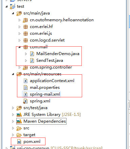
Task: Select cn.outofmemory.helloannotation package name
Action: (62, 20)
